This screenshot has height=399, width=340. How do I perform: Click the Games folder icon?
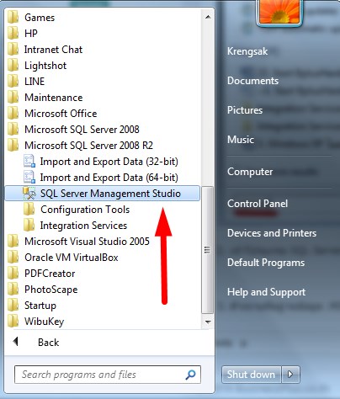[x=13, y=18]
